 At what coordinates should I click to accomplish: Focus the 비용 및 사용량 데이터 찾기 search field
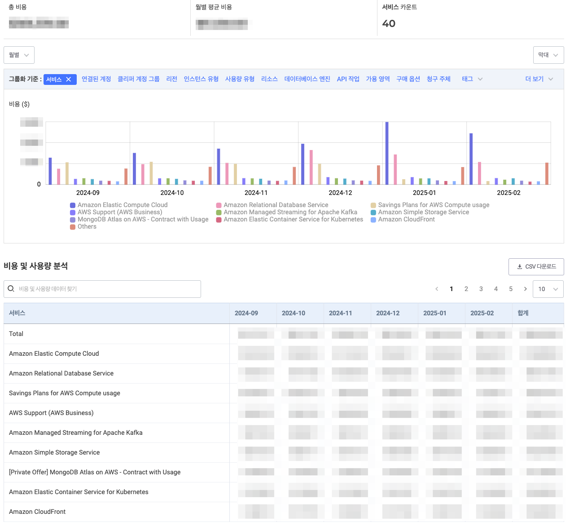coord(102,289)
